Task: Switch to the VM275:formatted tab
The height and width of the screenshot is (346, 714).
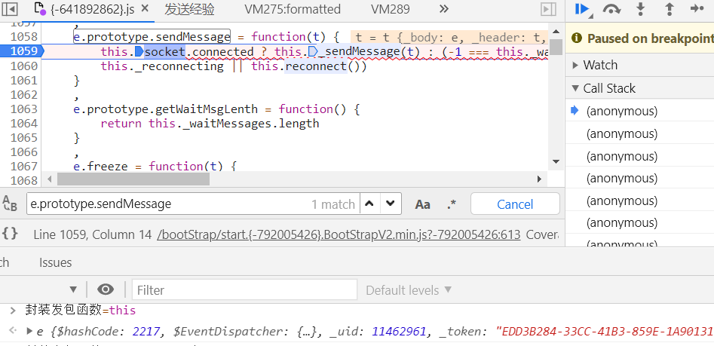Action: 293,9
